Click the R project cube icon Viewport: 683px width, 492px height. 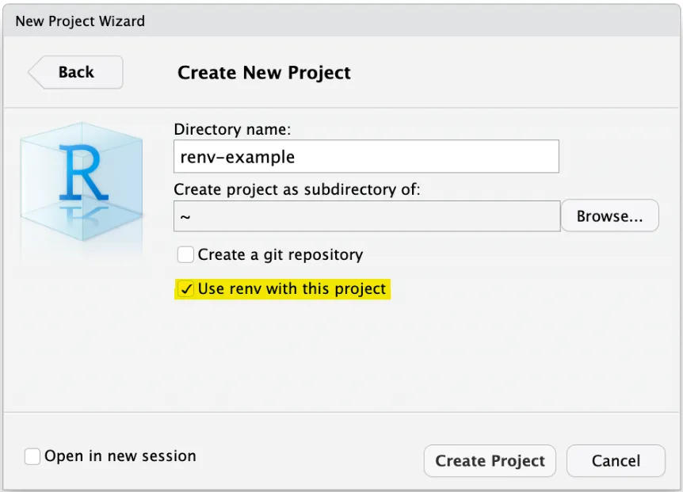pos(81,184)
